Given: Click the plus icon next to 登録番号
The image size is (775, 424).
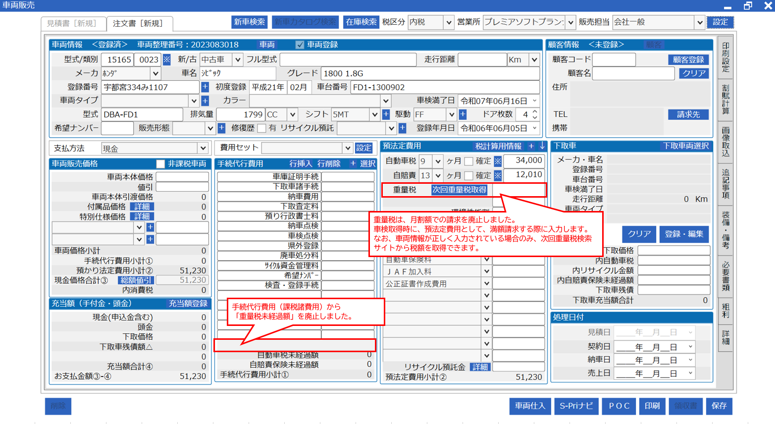Looking at the screenshot, I should click(x=205, y=87).
